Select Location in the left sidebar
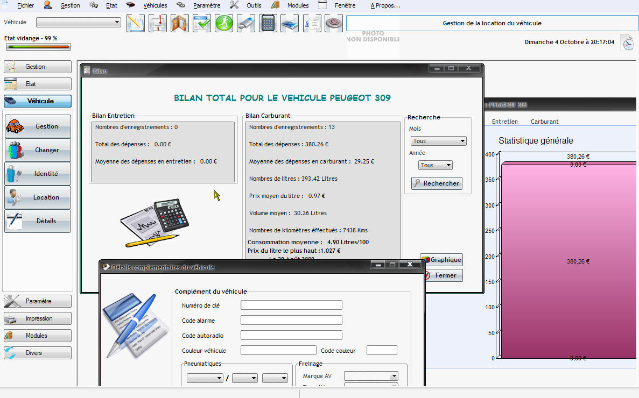Image resolution: width=639 pixels, height=398 pixels. [38, 197]
